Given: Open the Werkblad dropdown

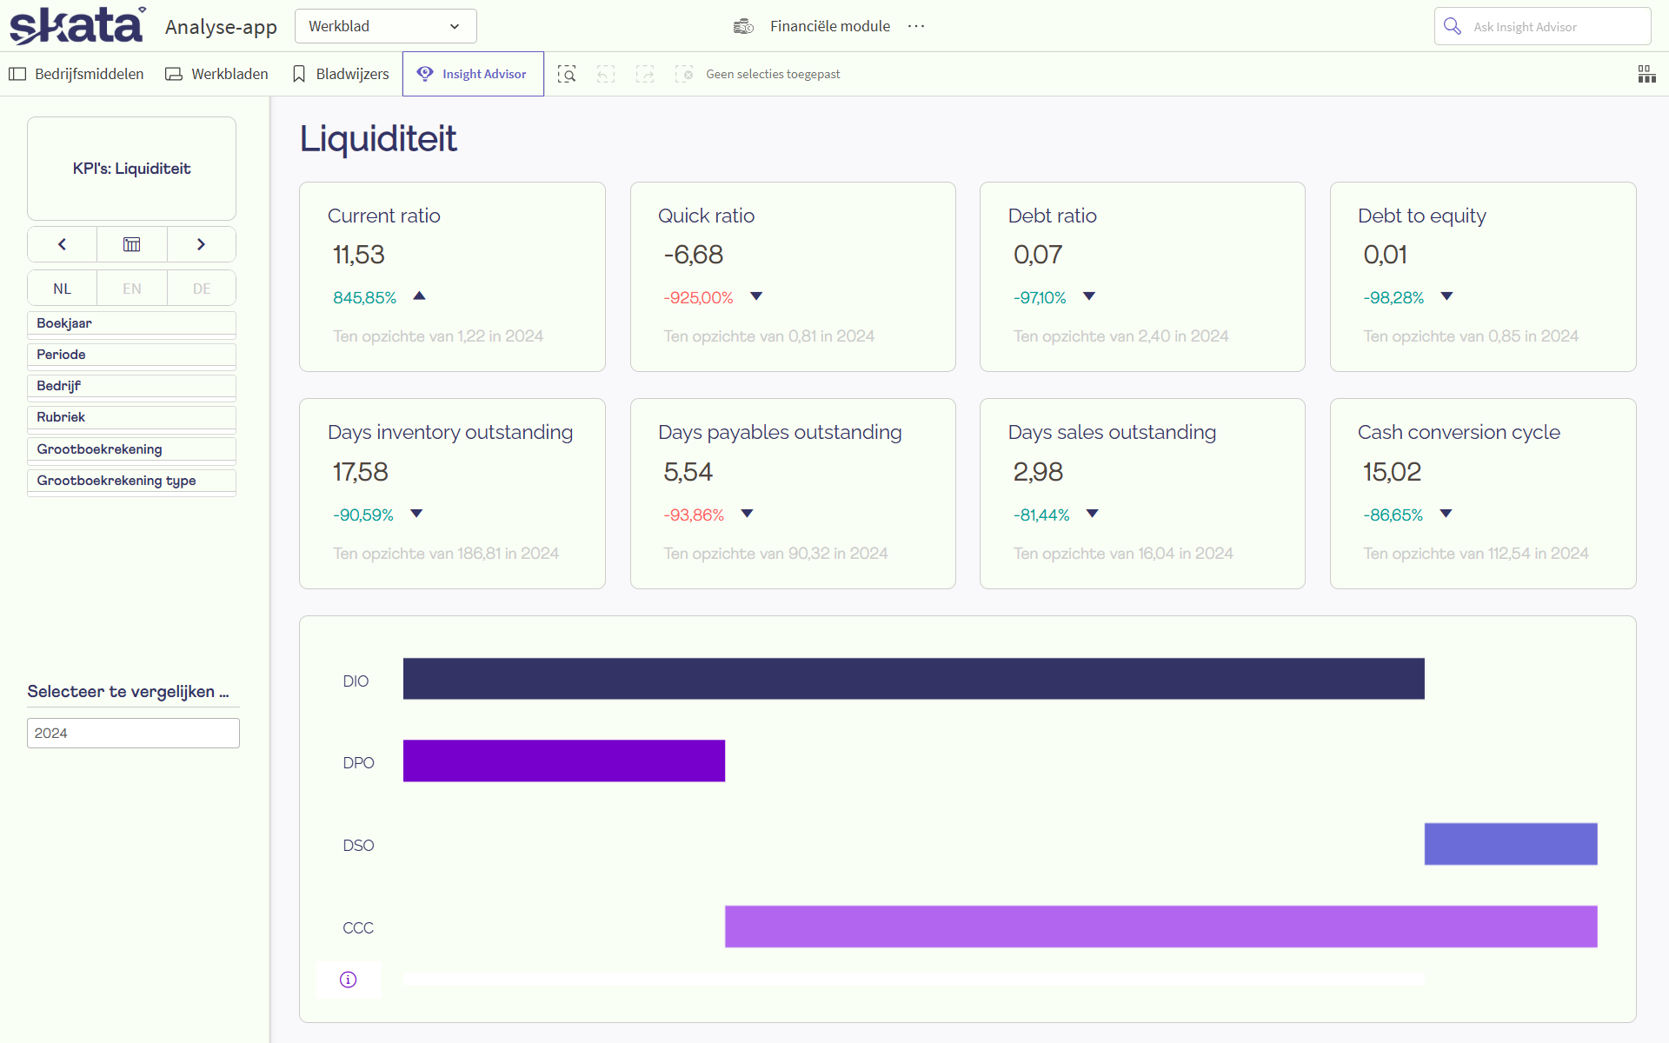Looking at the screenshot, I should coord(385,26).
